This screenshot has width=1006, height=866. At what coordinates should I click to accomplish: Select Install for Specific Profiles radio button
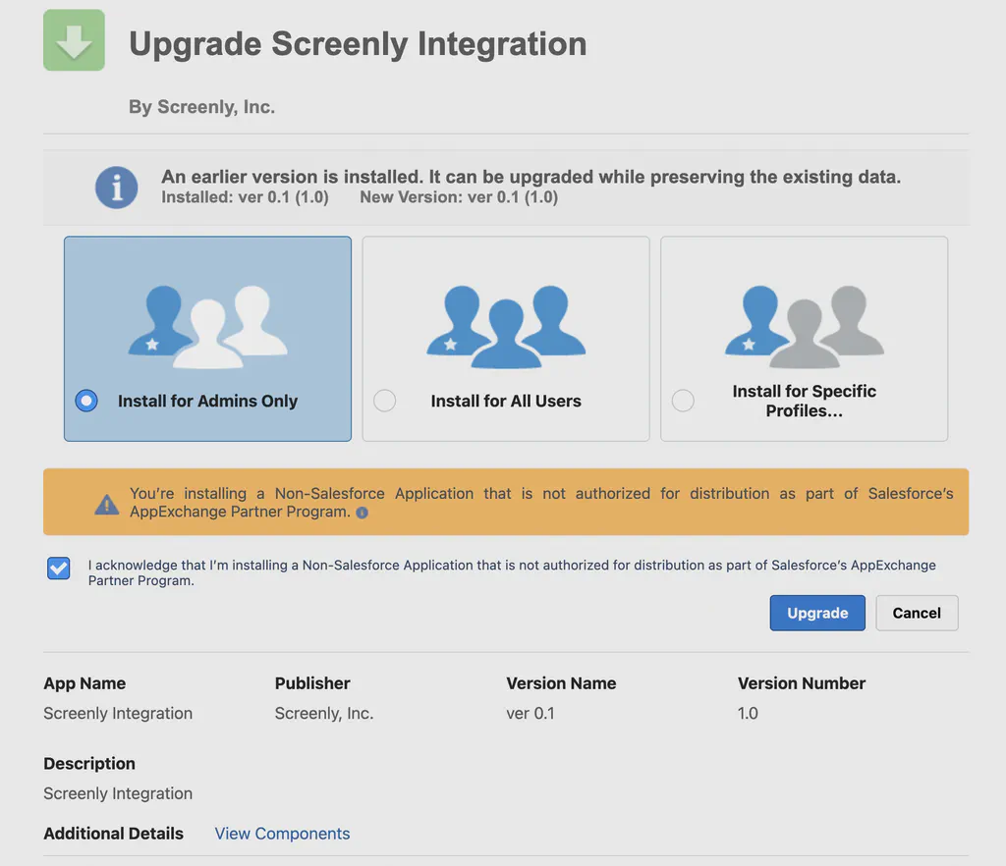(x=683, y=401)
